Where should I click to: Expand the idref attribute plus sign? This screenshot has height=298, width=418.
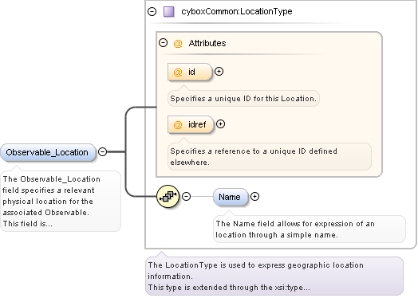220,124
